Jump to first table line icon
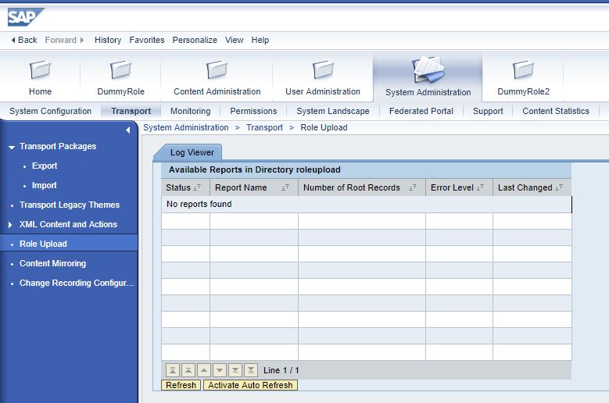 pos(173,370)
